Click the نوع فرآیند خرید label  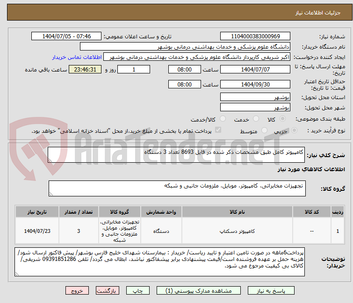[326, 130]
